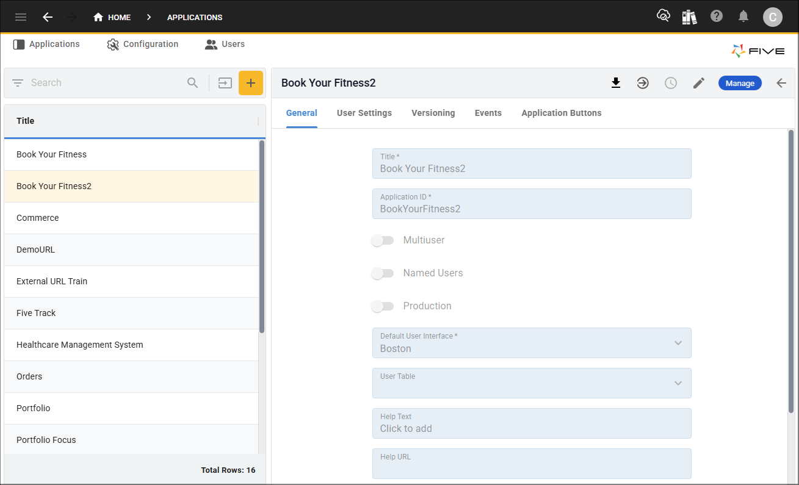Open the Users menu

tap(225, 44)
